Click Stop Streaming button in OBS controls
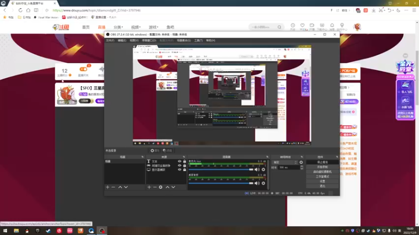 click(x=322, y=162)
